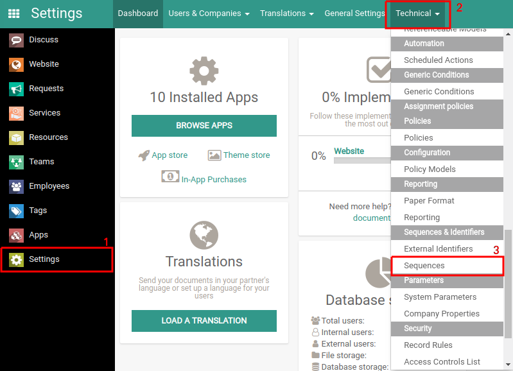Click the Security section header

(447, 329)
